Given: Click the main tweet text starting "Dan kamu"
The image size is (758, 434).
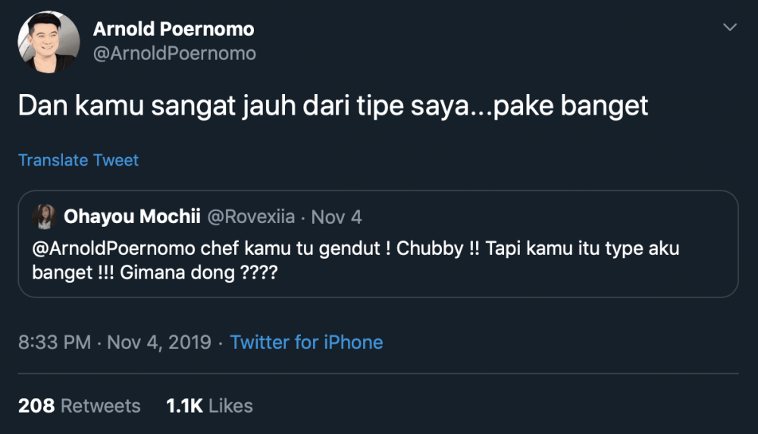Looking at the screenshot, I should coord(227,106).
